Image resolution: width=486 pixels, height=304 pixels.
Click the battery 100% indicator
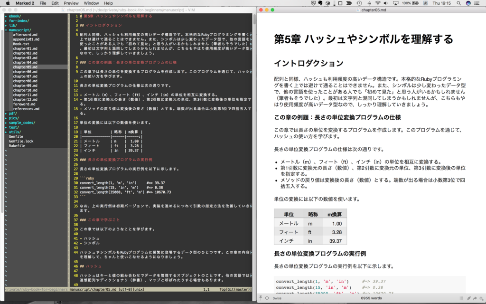coord(411,3)
